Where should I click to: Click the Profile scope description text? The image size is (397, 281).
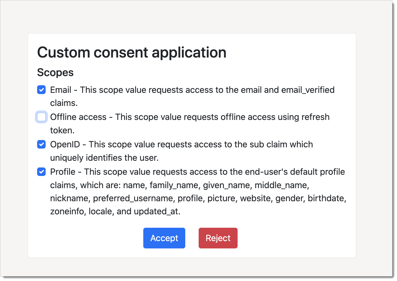tap(199, 192)
